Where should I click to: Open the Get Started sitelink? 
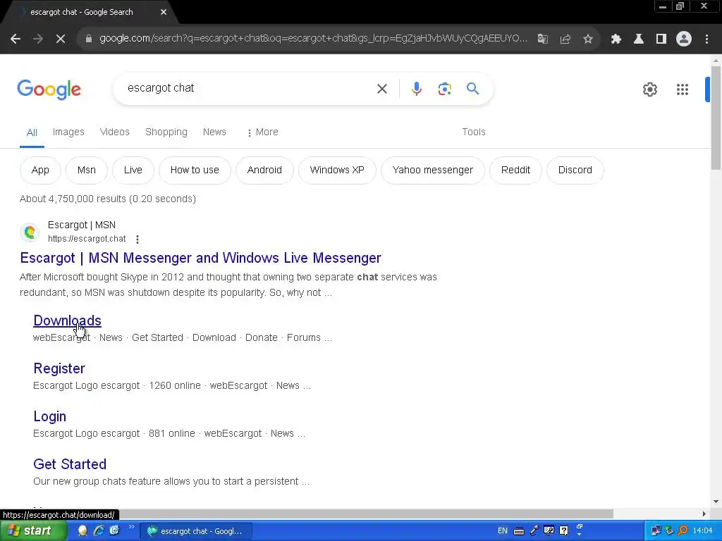pos(70,464)
